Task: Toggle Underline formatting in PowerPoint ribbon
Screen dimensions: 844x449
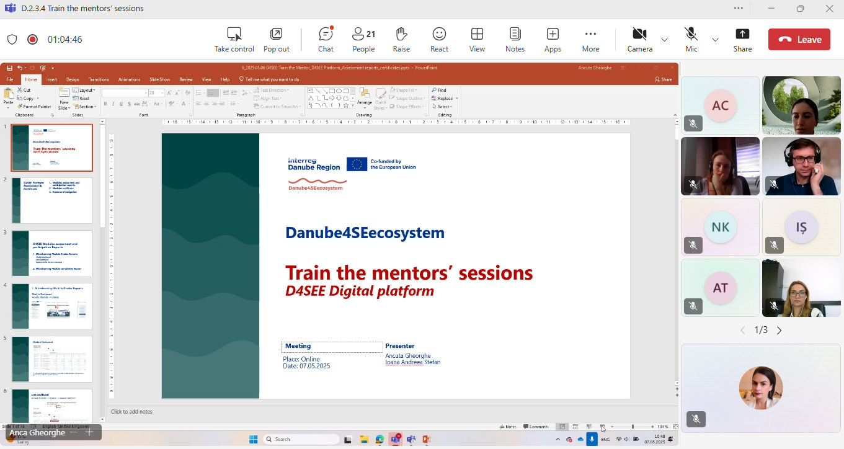Action: point(122,104)
